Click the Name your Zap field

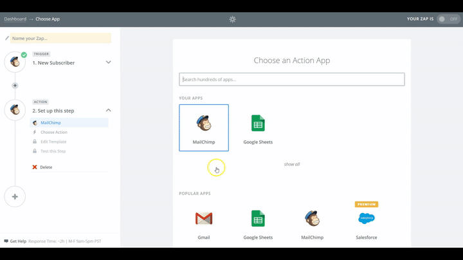60,39
